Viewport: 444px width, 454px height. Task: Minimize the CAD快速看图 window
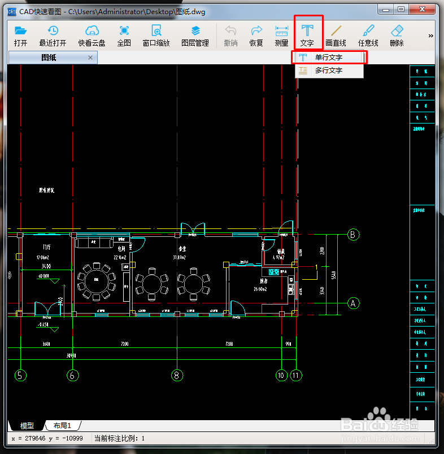click(x=386, y=10)
